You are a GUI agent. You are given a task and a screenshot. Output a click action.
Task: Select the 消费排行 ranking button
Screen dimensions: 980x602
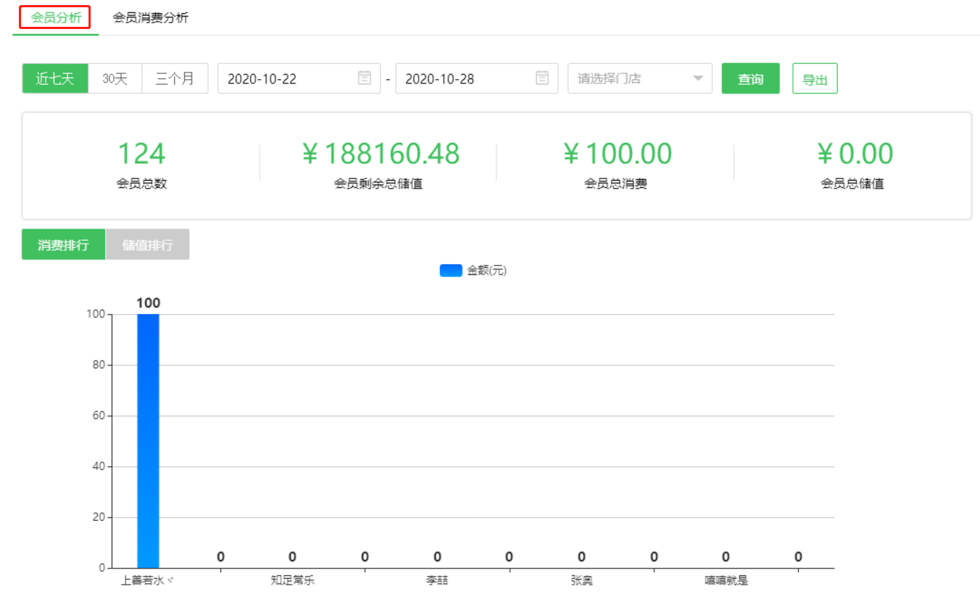[63, 244]
